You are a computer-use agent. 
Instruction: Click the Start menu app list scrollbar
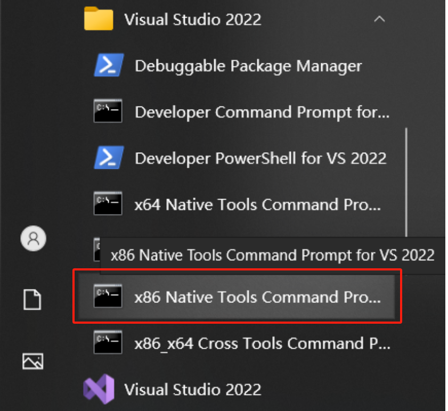(406, 182)
